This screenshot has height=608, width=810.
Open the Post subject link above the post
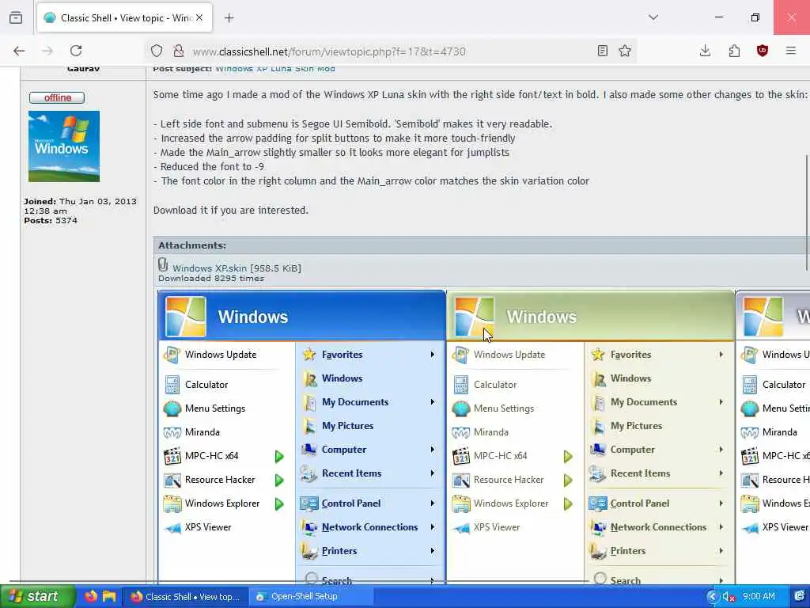tap(275, 69)
